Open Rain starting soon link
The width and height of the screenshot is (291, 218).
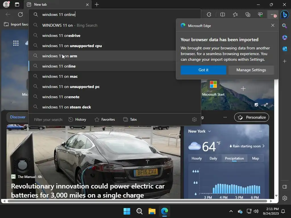pos(247,146)
